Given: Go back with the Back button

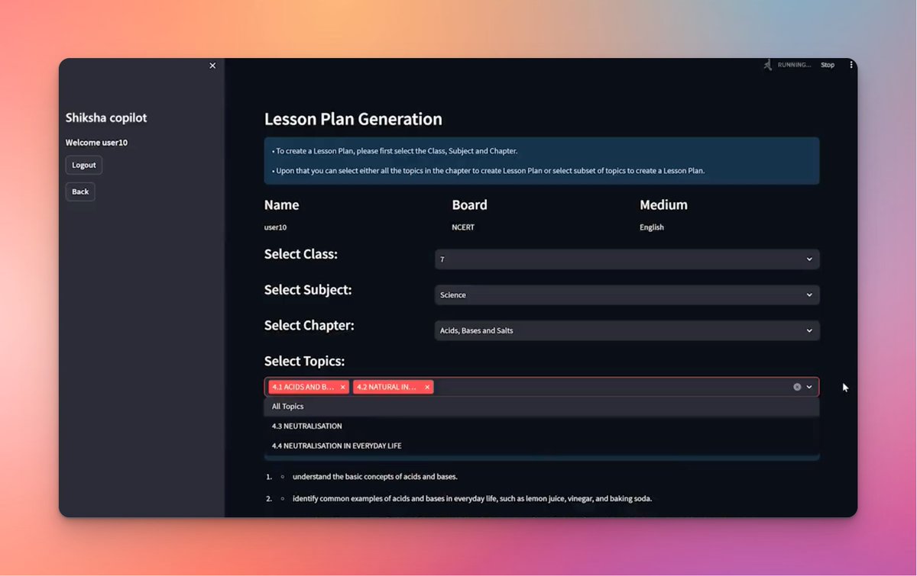Looking at the screenshot, I should click(80, 191).
